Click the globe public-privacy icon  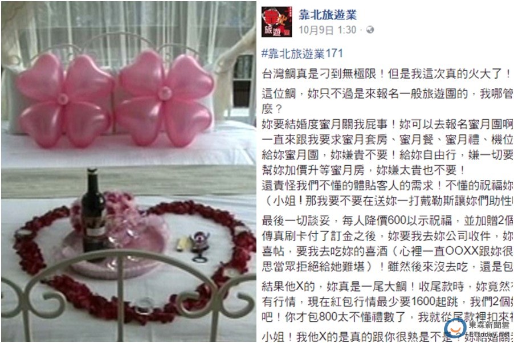pos(370,30)
